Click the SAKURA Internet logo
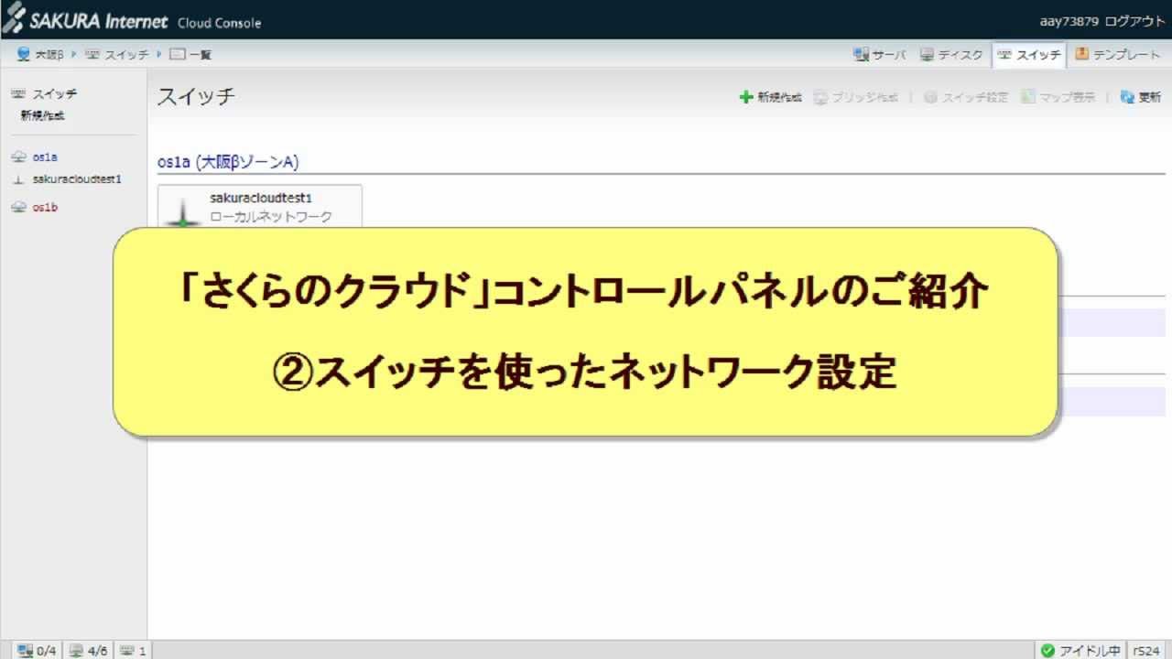Viewport: 1172px width, 659px height. tap(85, 20)
